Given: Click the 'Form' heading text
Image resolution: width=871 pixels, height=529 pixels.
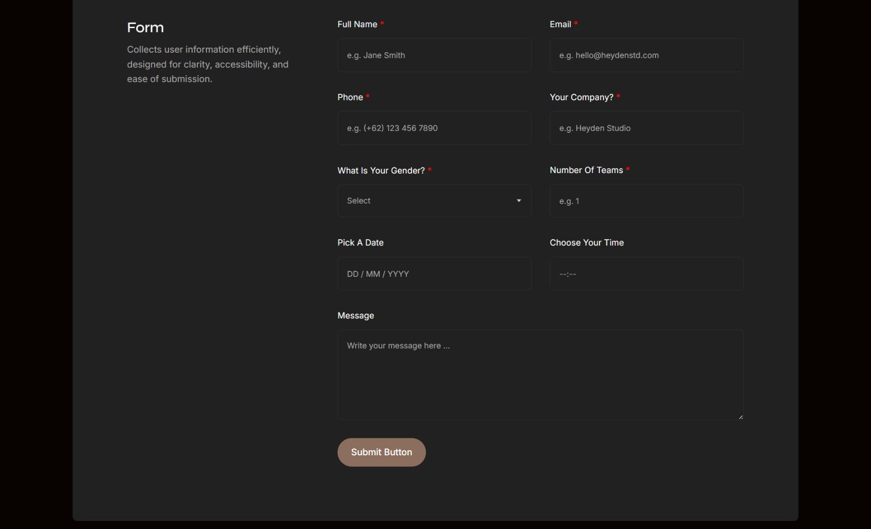Looking at the screenshot, I should pos(145,28).
